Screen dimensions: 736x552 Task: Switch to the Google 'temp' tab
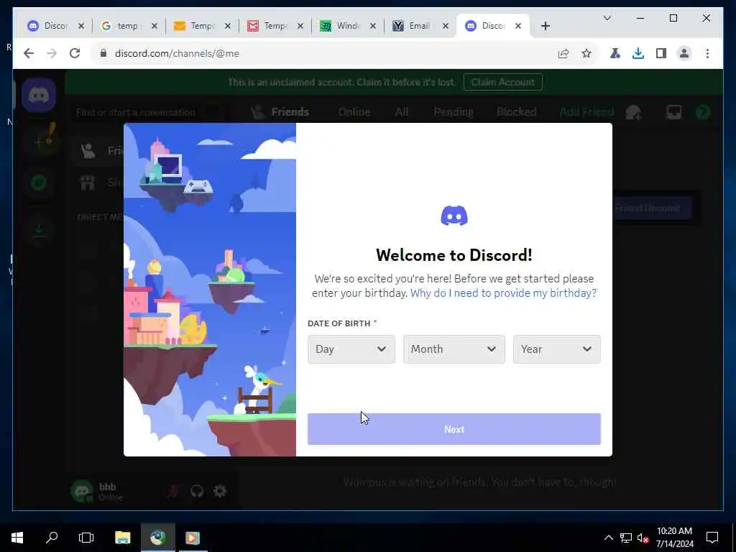click(x=121, y=26)
